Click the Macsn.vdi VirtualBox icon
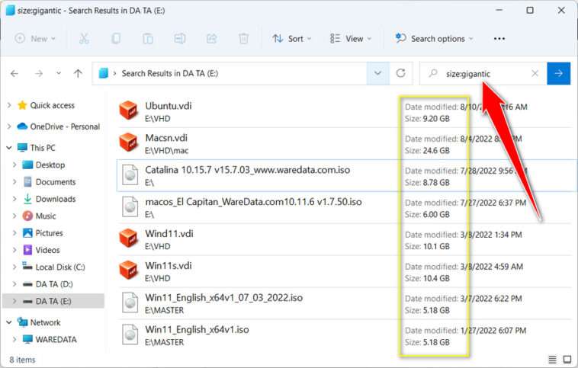The image size is (578, 368). (128, 142)
